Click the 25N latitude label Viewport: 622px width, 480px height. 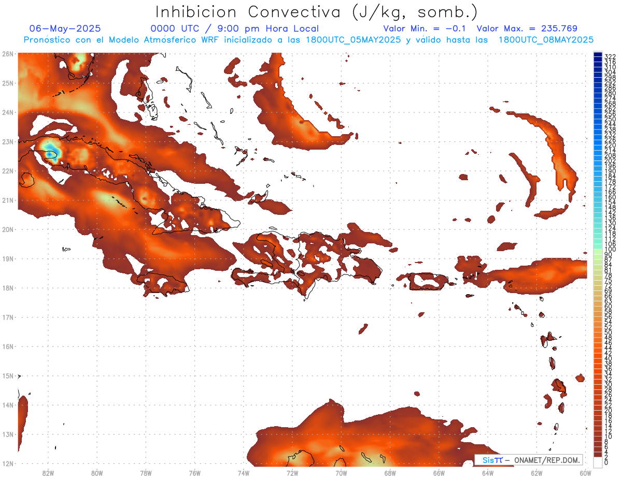coord(7,83)
